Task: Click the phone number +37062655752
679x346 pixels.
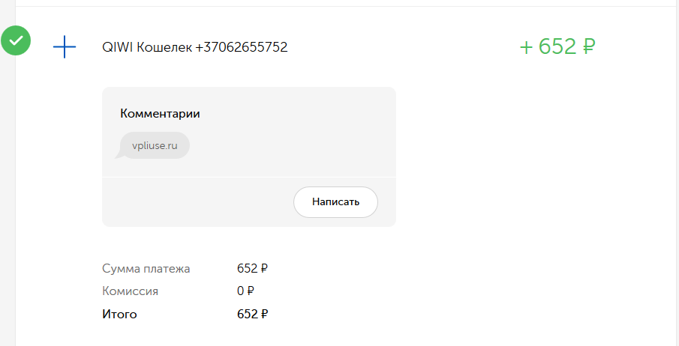Action: [x=242, y=46]
